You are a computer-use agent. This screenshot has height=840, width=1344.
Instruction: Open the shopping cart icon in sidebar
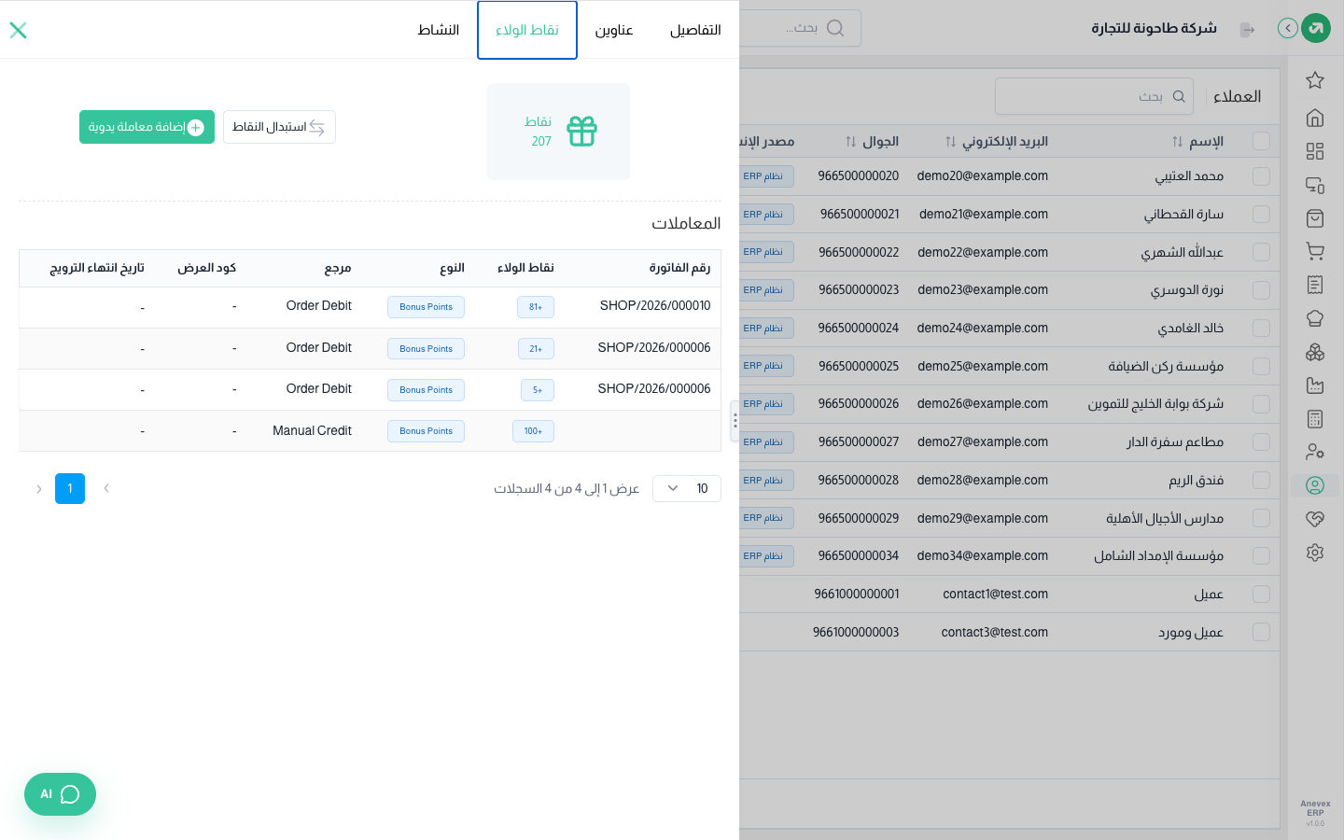click(x=1315, y=251)
